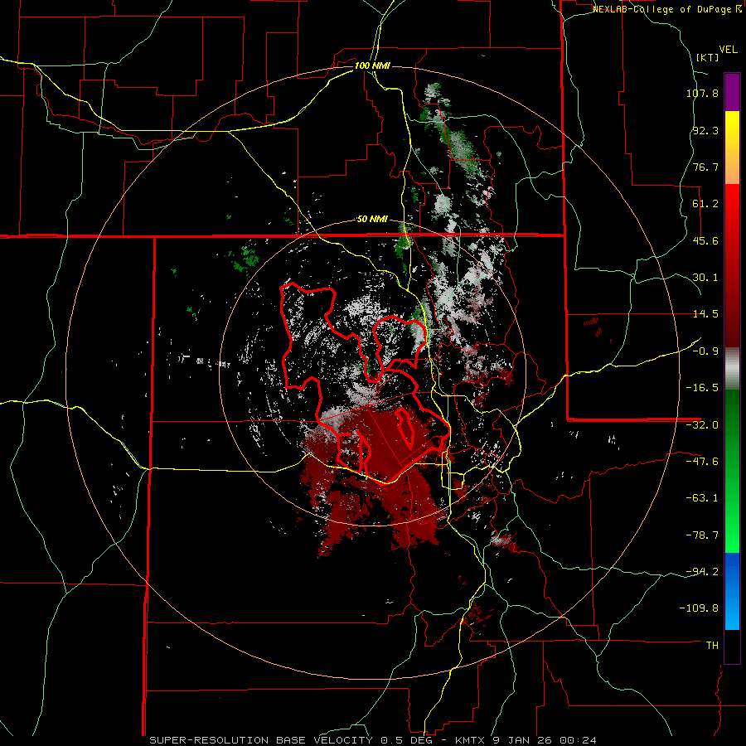Click the -16.5 value on the velocity scale
The height and width of the screenshot is (746, 746).
pyautogui.click(x=702, y=388)
